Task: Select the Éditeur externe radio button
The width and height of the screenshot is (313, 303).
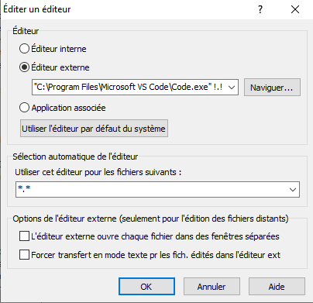Action: click(x=24, y=67)
